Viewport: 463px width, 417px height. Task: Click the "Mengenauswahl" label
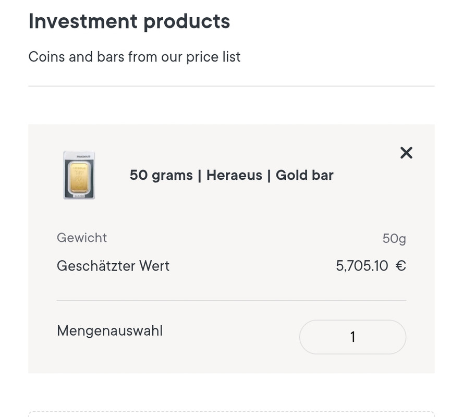tap(109, 330)
